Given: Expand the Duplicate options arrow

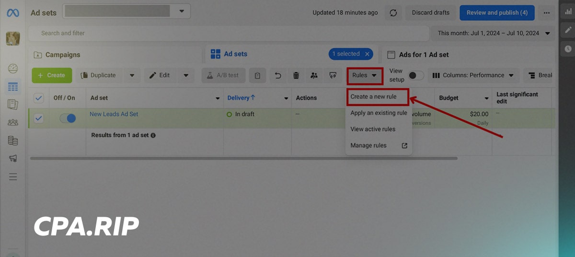Looking at the screenshot, I should point(132,75).
